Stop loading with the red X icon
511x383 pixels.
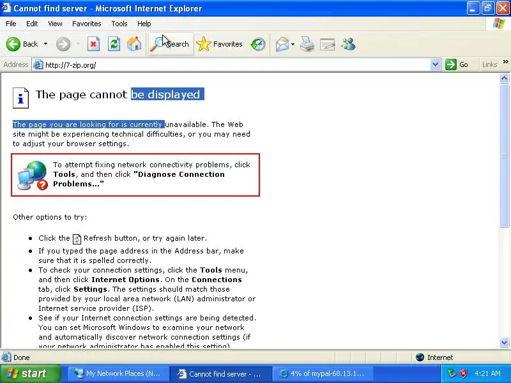tap(93, 44)
